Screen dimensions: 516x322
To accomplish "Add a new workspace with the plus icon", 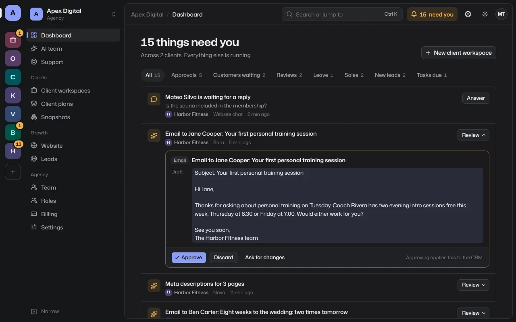I will (x=13, y=172).
